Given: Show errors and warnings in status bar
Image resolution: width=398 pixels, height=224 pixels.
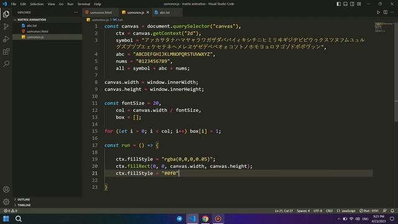Looking at the screenshot, I should coord(11,211).
